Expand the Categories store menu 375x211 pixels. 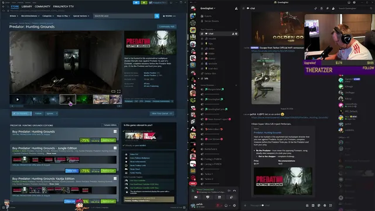48,16
